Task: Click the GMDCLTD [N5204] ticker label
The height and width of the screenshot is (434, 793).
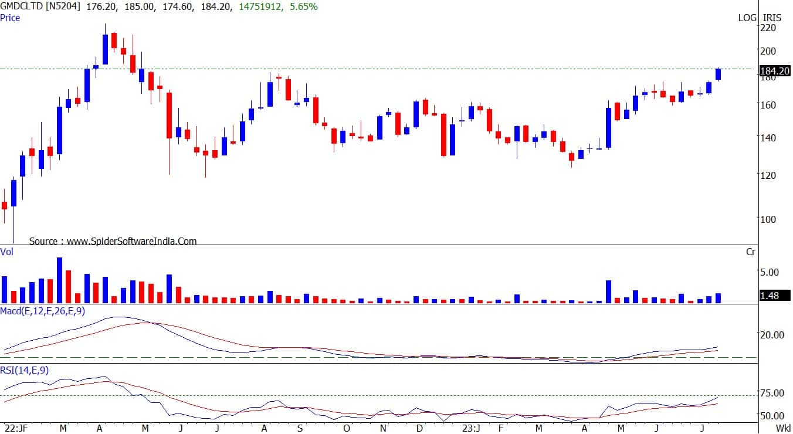Action: point(40,7)
